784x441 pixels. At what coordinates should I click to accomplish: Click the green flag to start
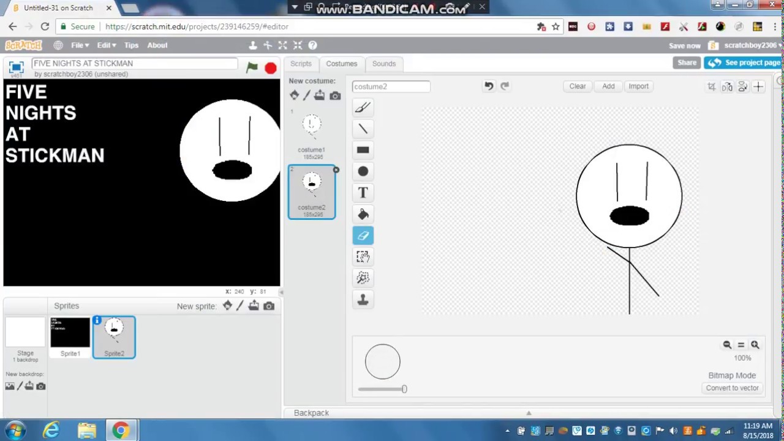252,67
